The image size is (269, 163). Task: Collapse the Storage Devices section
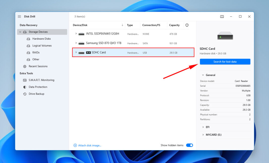pos(20,32)
